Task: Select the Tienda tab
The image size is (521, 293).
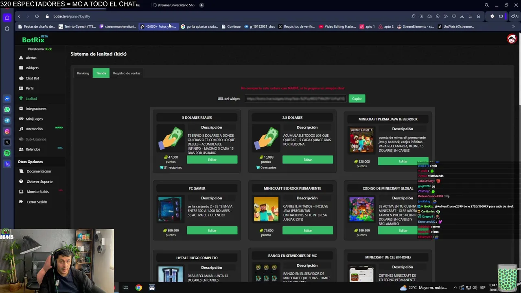Action: pyautogui.click(x=101, y=73)
